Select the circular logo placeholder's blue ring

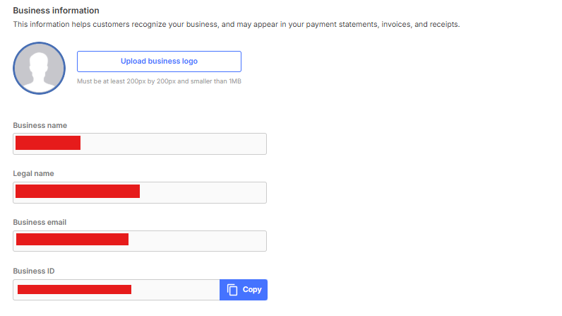[16, 69]
